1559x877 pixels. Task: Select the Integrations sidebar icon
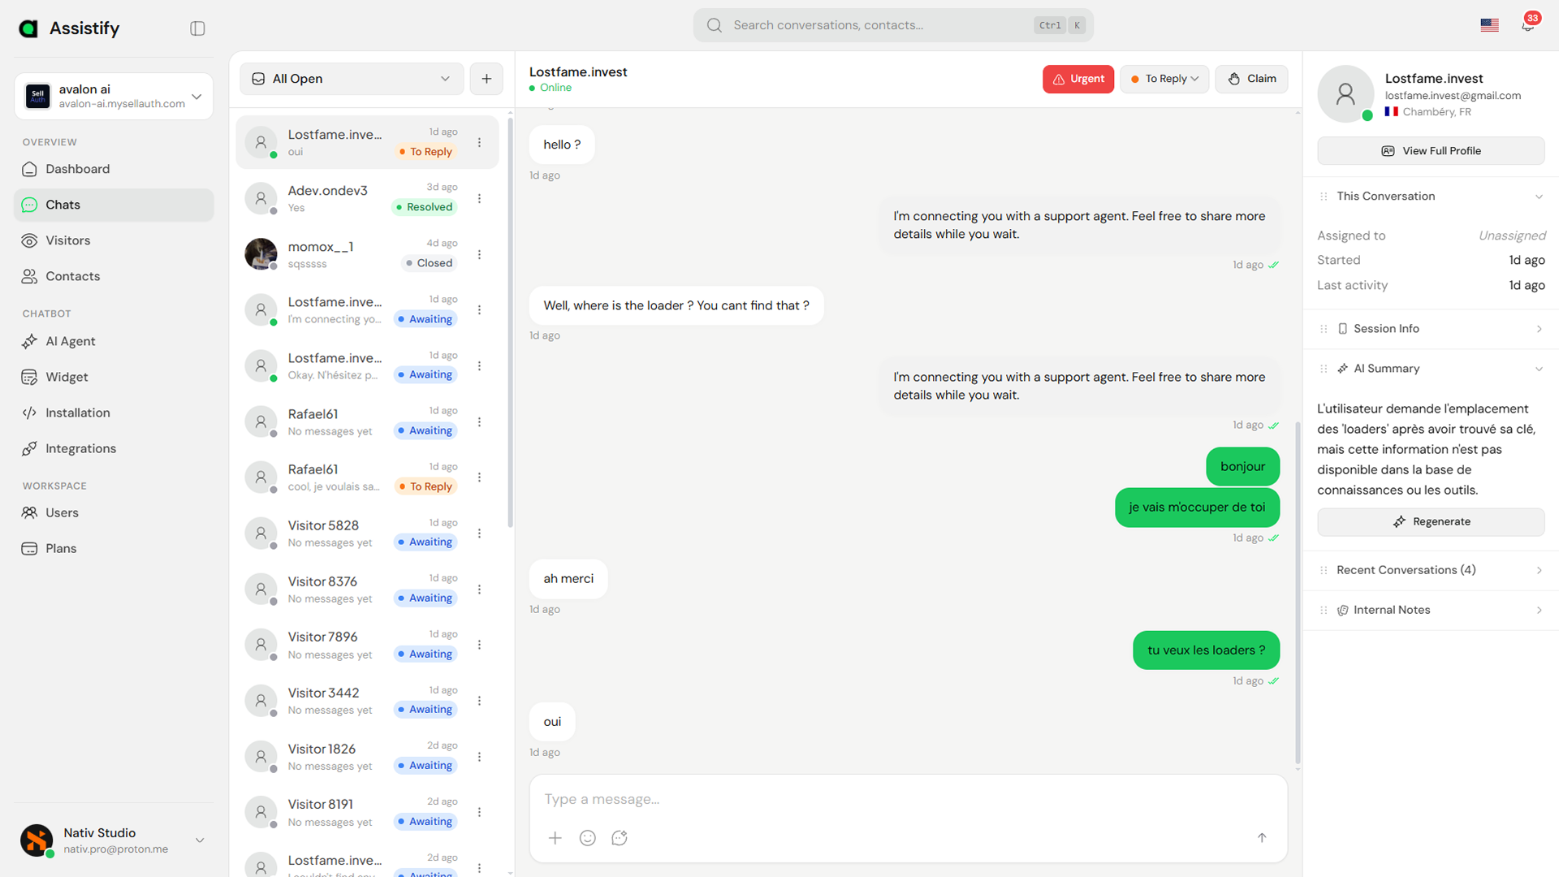pyautogui.click(x=29, y=448)
